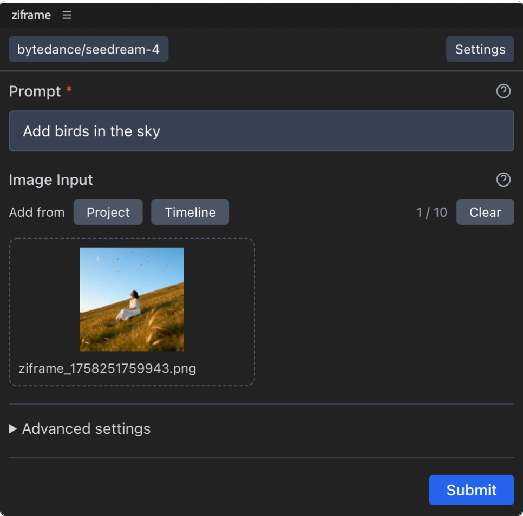The image size is (523, 516).
Task: Click the Image Input section heading
Action: point(51,180)
